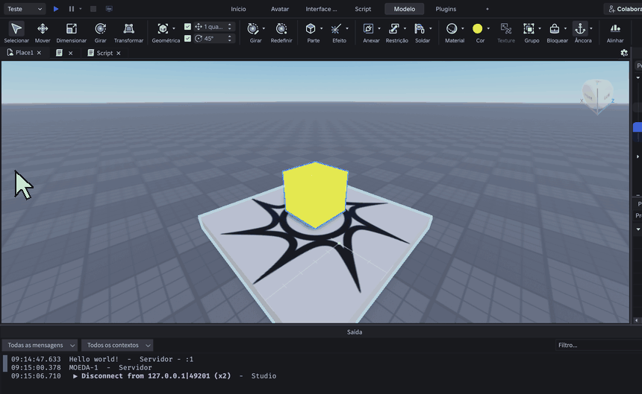Viewport: 642px width, 394px height.
Task: Click the Grupo icon
Action: (529, 28)
